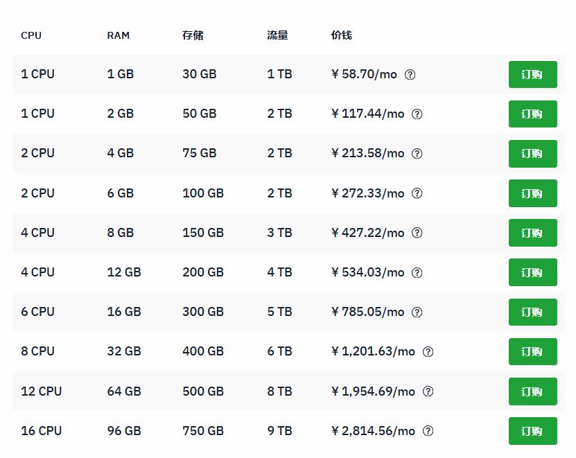The width and height of the screenshot is (576, 458).
Task: Open pricing details icon next to ¥534.03/mo
Action: (417, 272)
